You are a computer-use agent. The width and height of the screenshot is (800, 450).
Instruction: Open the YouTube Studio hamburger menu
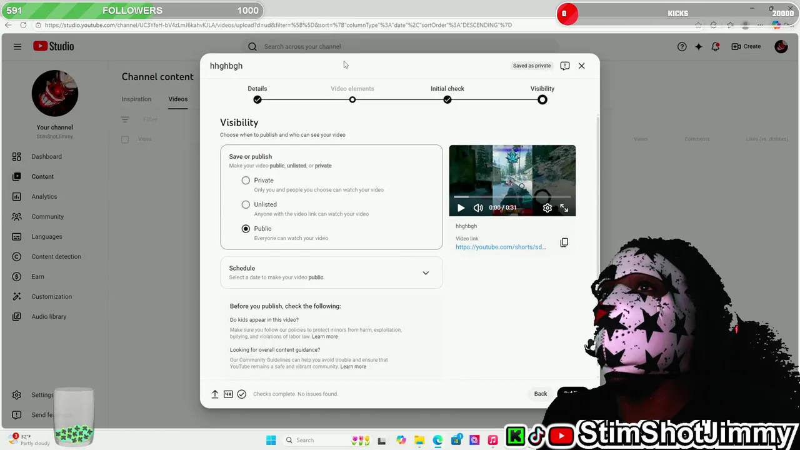point(17,46)
